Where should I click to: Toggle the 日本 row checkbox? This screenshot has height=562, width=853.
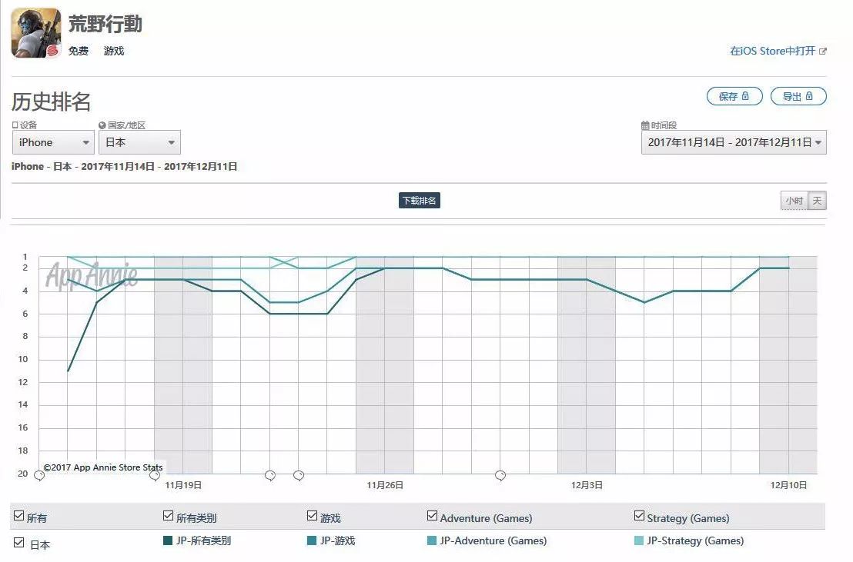coord(19,543)
